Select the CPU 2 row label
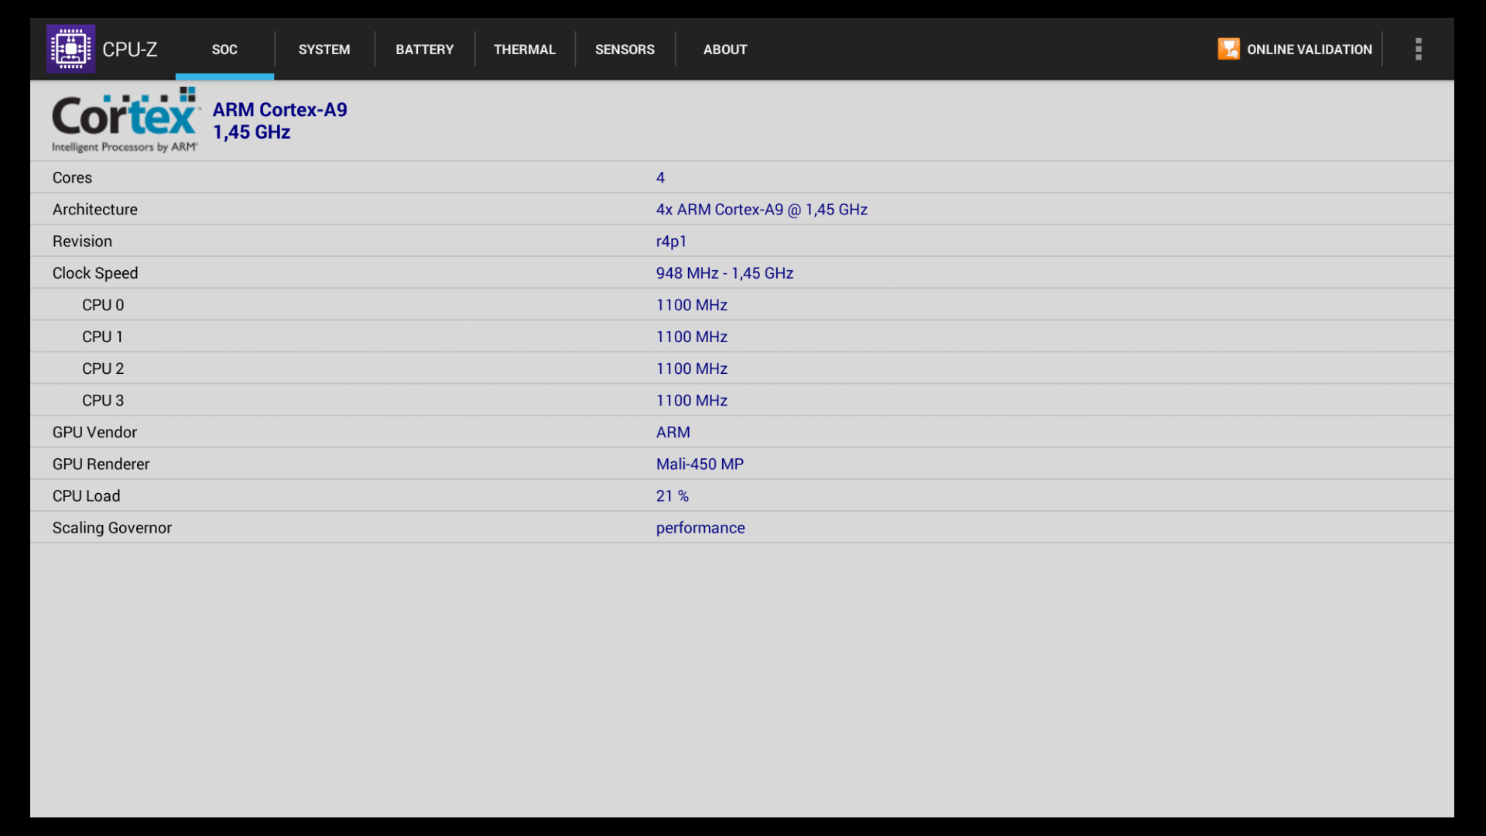Screen dimensions: 1486x836 [103, 368]
